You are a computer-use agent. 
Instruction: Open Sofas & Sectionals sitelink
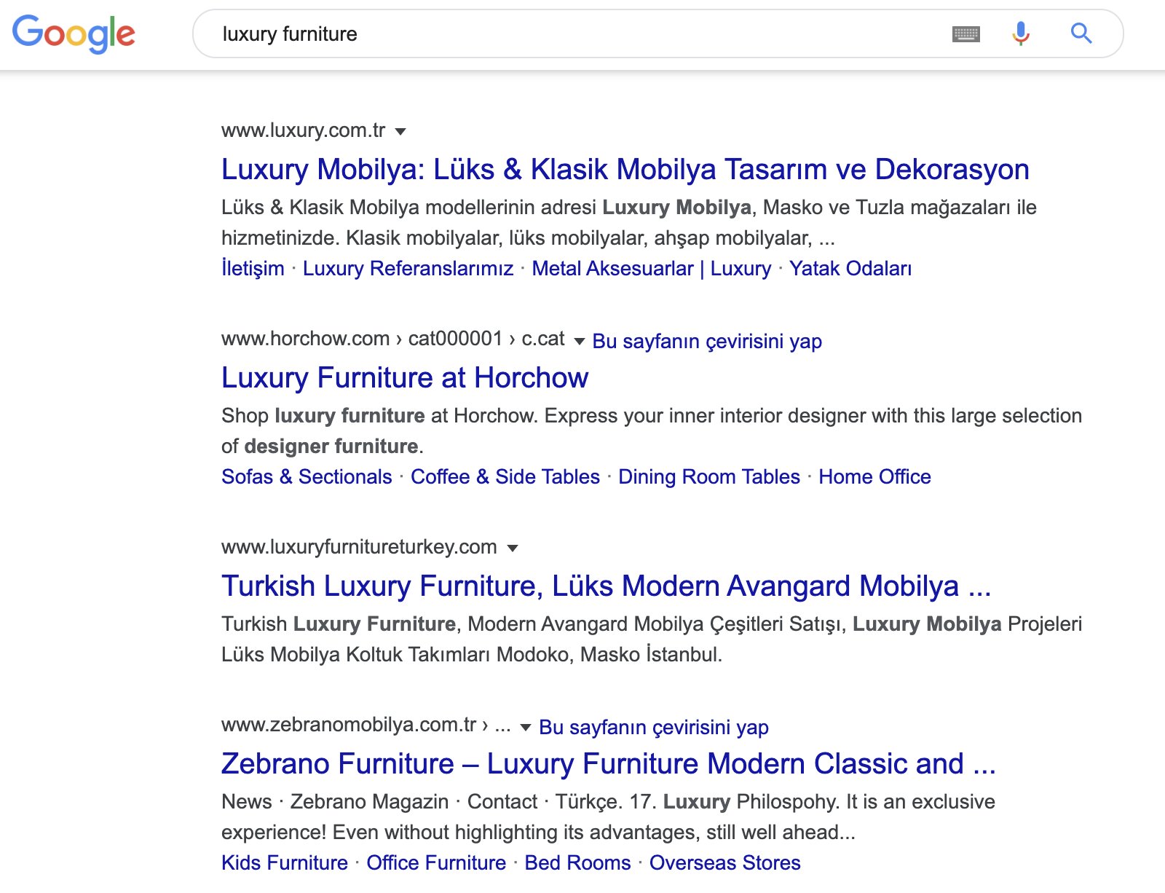pos(307,476)
